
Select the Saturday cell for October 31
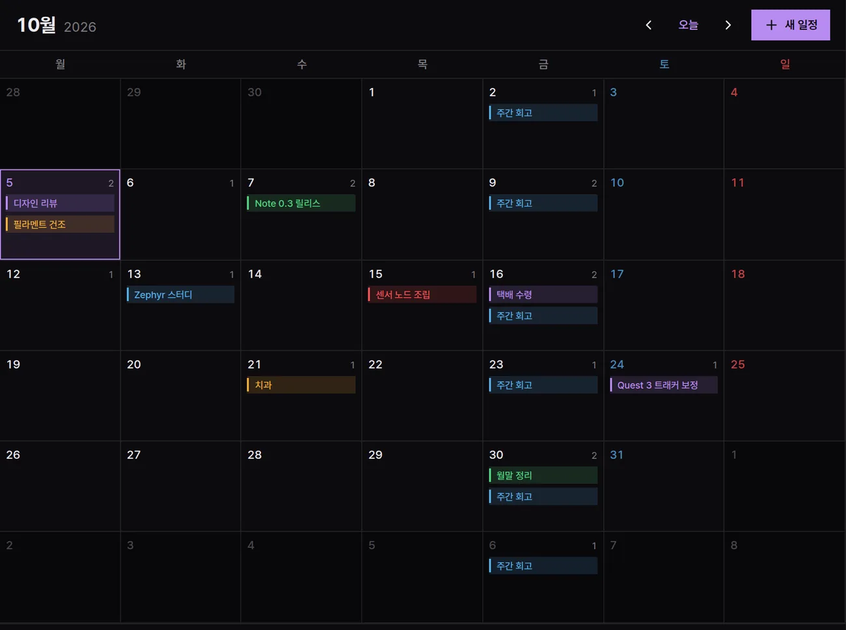pyautogui.click(x=664, y=486)
